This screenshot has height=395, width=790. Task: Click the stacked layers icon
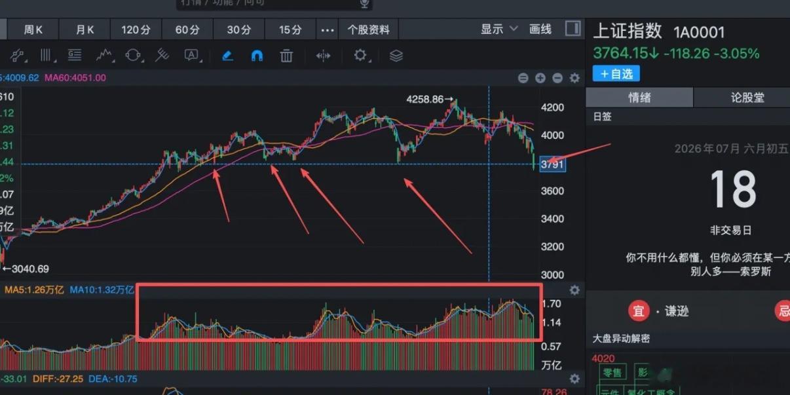pyautogui.click(x=396, y=56)
